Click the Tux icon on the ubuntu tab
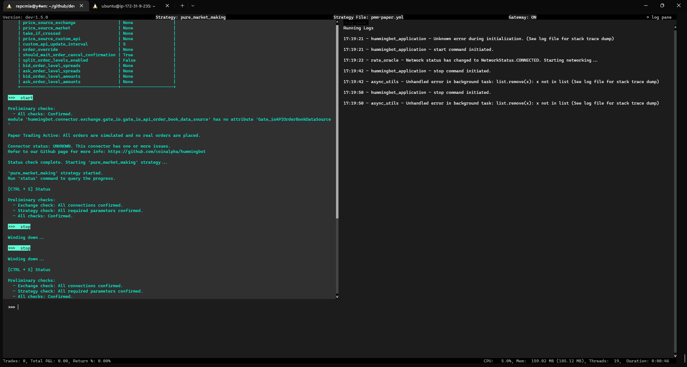This screenshot has height=367, width=687. point(96,6)
